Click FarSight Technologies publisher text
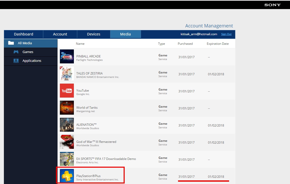The image size is (290, 184). (x=89, y=60)
